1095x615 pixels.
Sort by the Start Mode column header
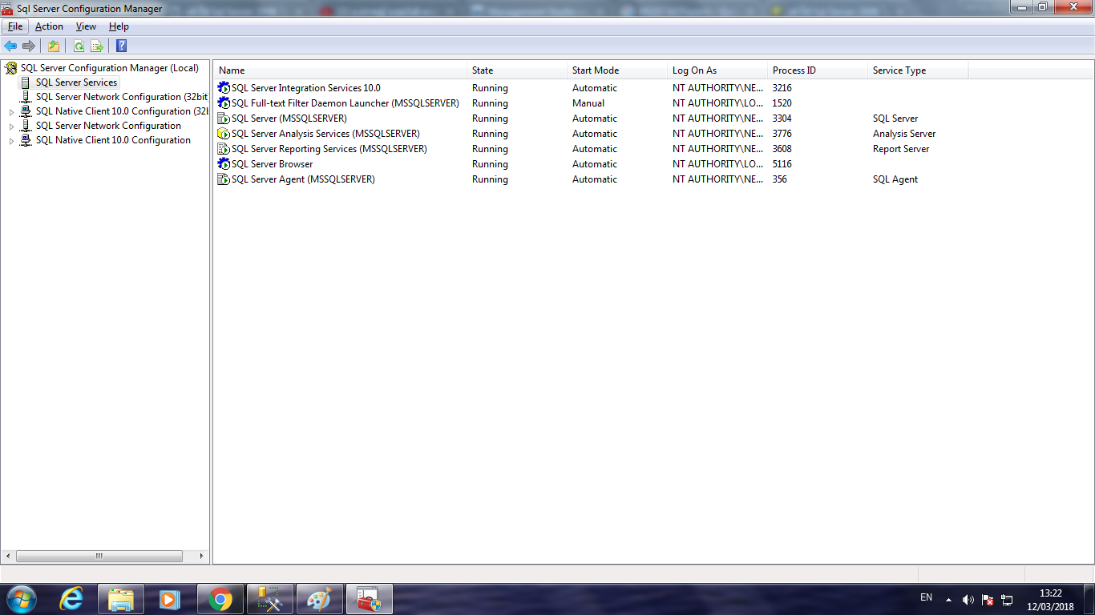(617, 70)
